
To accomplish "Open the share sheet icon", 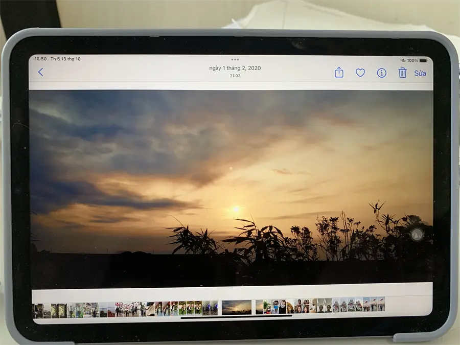I will click(x=339, y=73).
